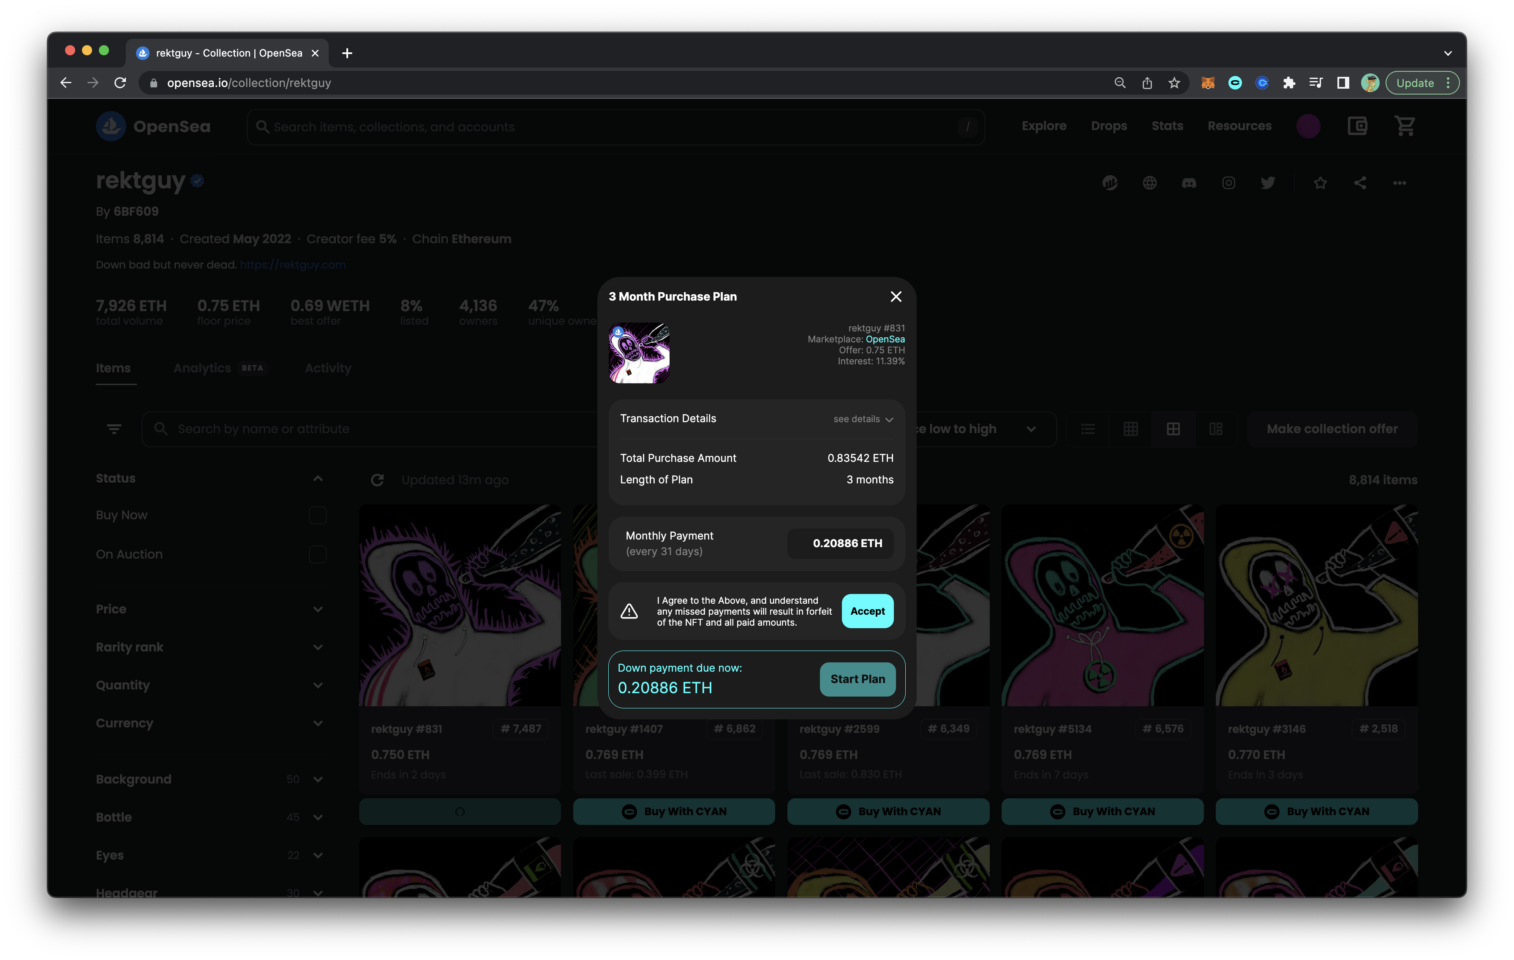Click the MetaMask fox extension icon
The height and width of the screenshot is (960, 1514).
tap(1208, 83)
